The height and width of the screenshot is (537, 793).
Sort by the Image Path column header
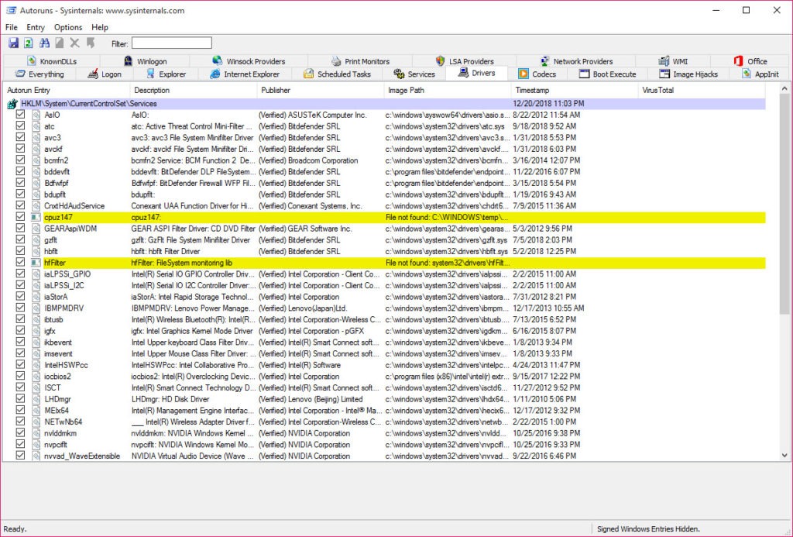point(447,90)
